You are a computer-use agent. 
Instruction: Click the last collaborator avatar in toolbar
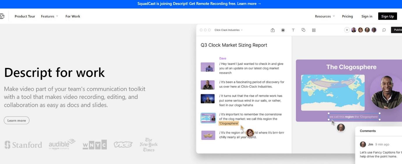(x=374, y=30)
